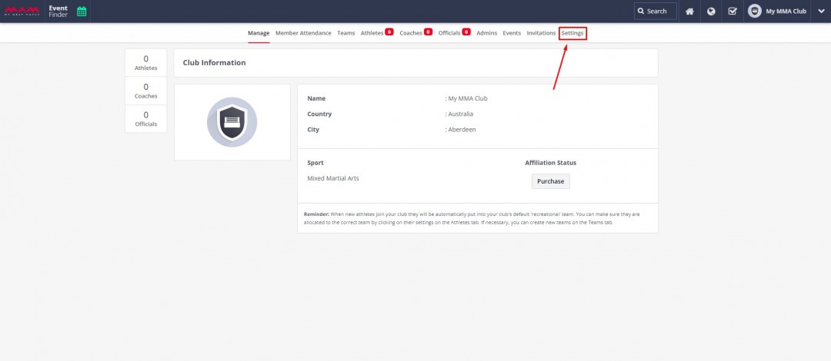Click the Reminder note text

[x=472, y=219]
